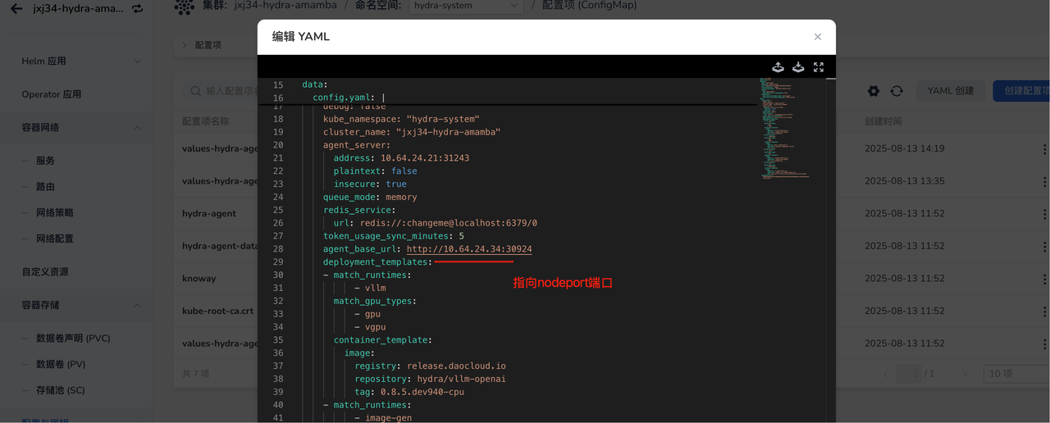Go to 自定义资源 in the sidebar
Viewport: 1050px width, 423px height.
(45, 271)
